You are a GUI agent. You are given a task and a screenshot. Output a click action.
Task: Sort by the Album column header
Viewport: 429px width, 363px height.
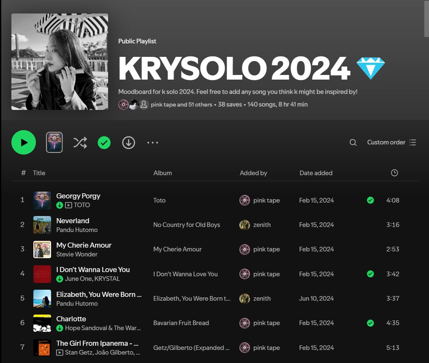(163, 173)
